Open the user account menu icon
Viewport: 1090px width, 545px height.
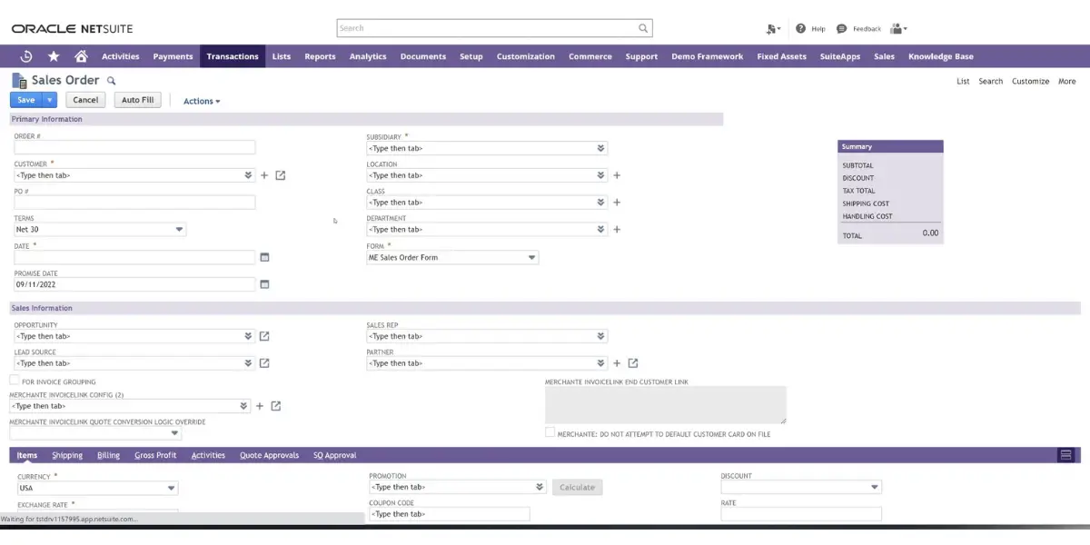898,28
